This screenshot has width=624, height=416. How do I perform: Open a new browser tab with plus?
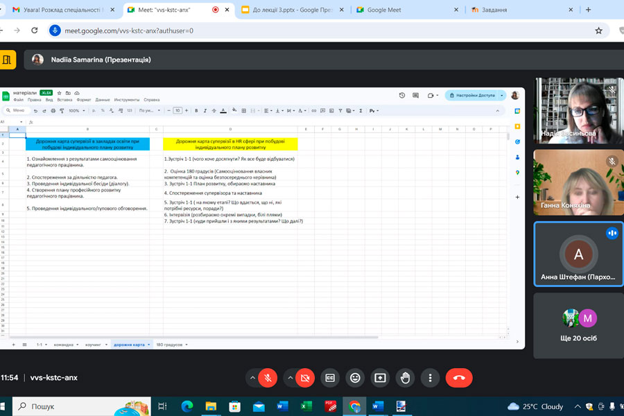tap(588, 10)
